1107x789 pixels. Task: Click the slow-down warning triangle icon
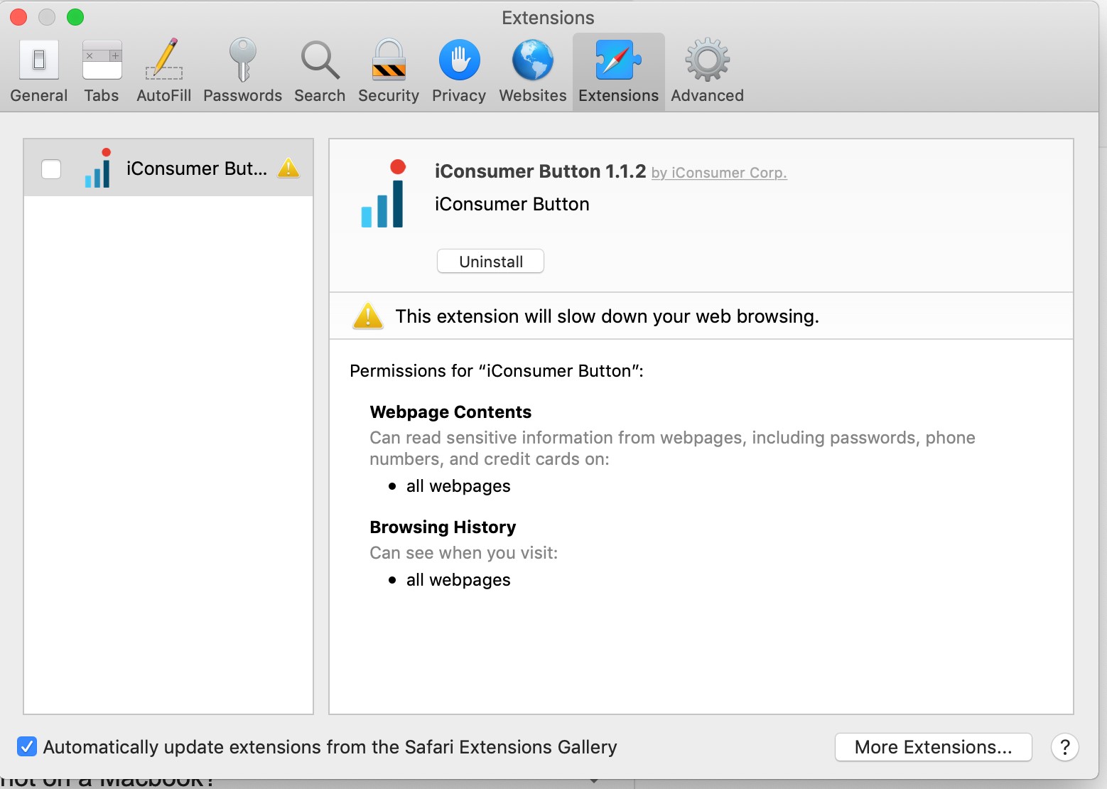coord(368,316)
